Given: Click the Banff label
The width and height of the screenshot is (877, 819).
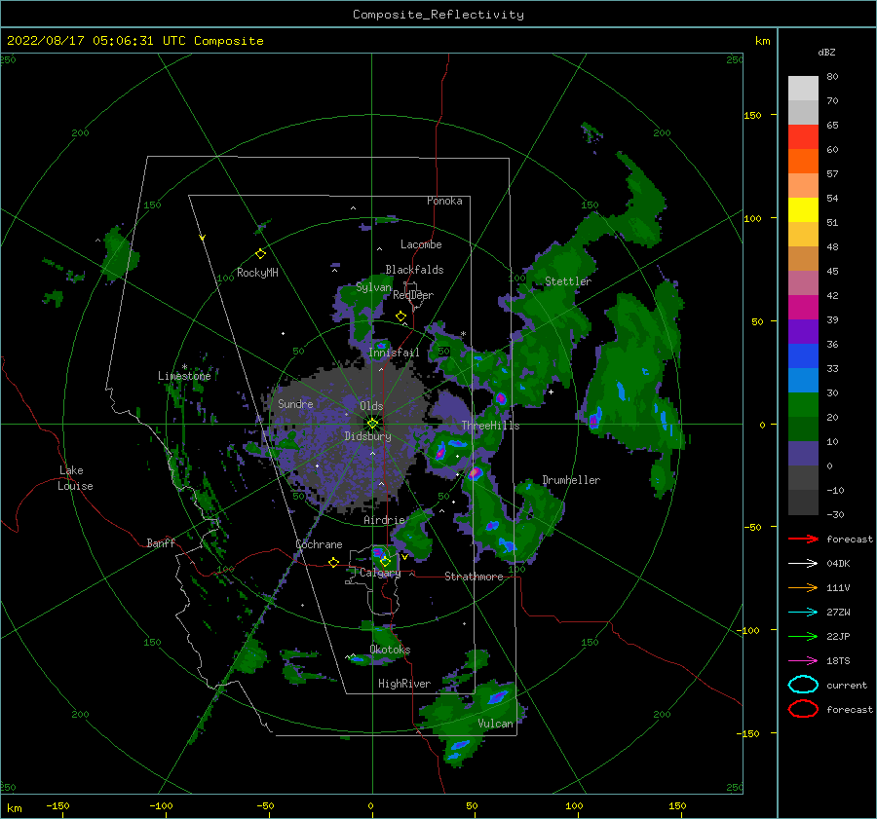Looking at the screenshot, I should tap(161, 542).
